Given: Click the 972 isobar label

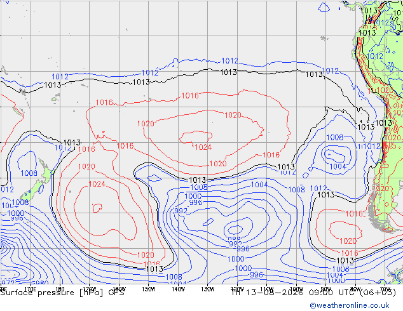Looking at the screenshot, I should coord(7,281).
